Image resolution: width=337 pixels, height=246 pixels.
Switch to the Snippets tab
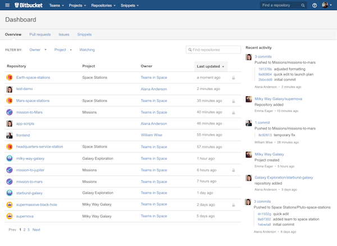pyautogui.click(x=84, y=34)
